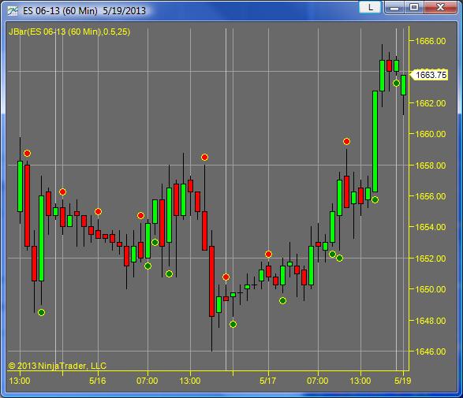Click the NinjaTrader chart icon in title bar
The width and height of the screenshot is (463, 398).
pyautogui.click(x=13, y=11)
